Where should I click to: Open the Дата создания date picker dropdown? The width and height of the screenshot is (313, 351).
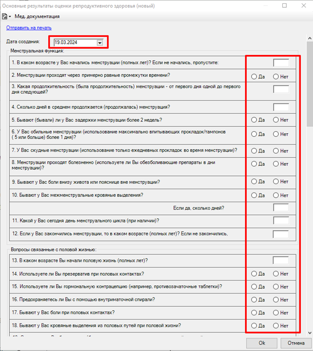(100, 42)
